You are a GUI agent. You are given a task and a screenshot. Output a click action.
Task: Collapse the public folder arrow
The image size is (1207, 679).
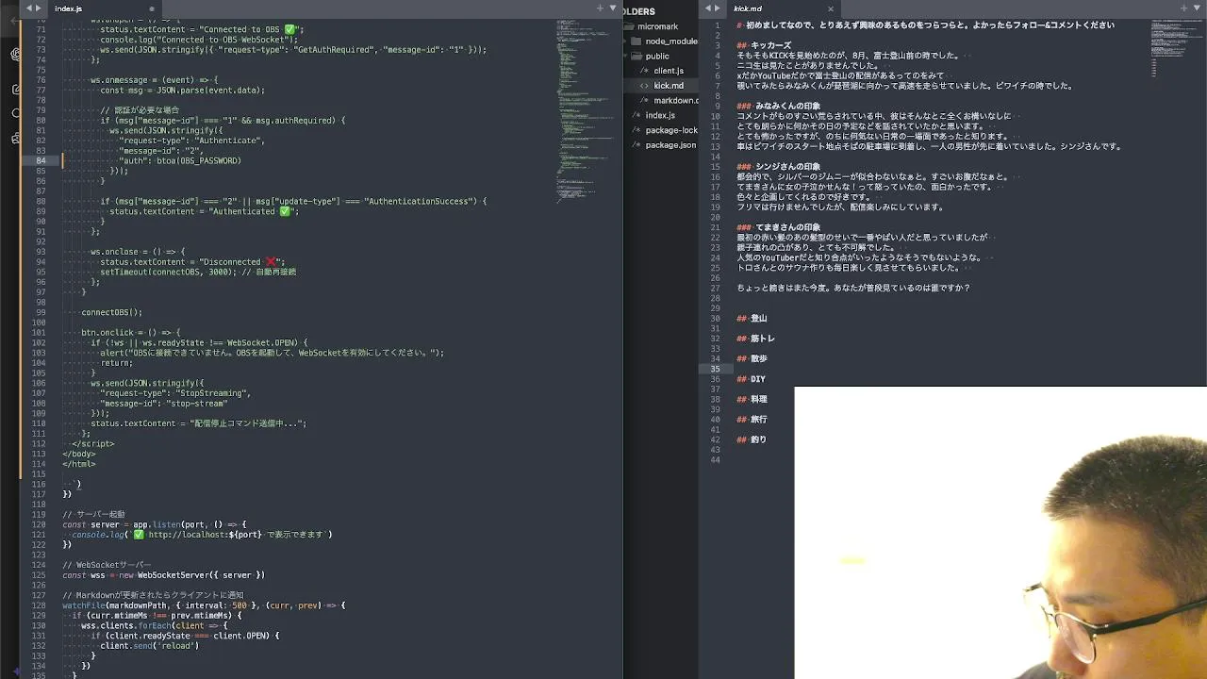click(626, 56)
